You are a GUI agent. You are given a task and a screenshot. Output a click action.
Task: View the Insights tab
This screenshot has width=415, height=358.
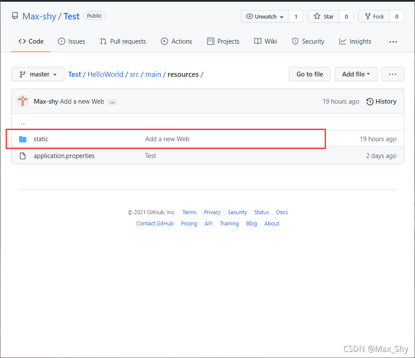[355, 41]
